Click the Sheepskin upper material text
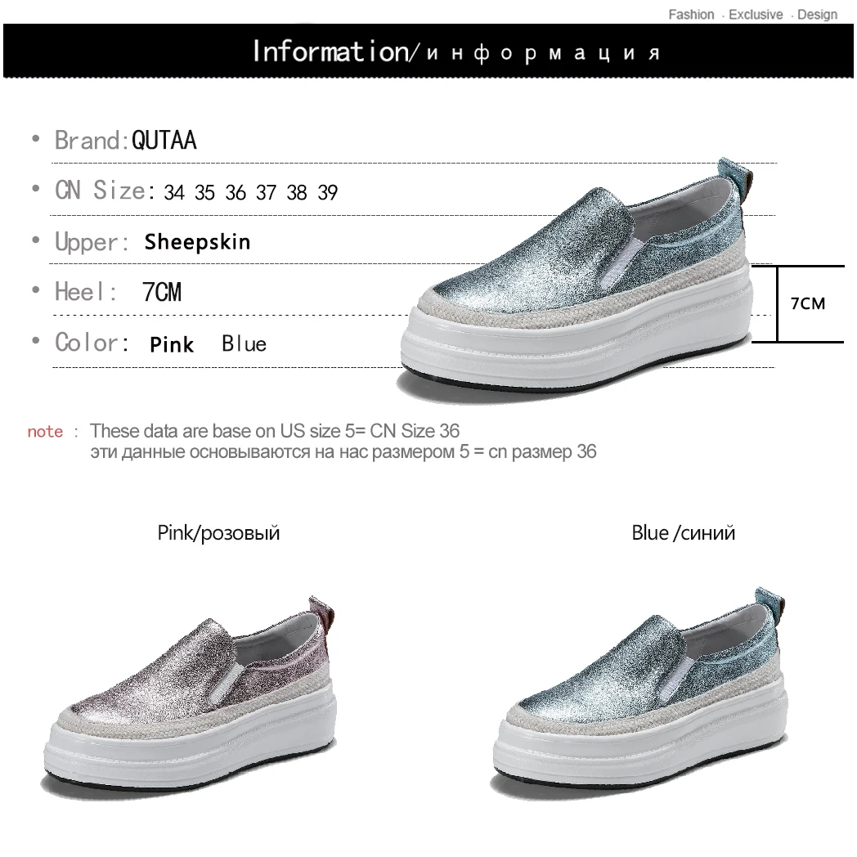Screen dimensions: 857x857 pyautogui.click(x=197, y=241)
